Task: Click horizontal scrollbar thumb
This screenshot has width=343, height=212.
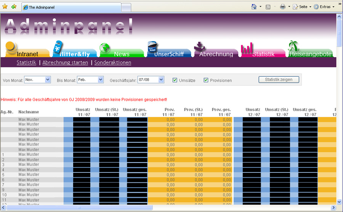Action: [79, 207]
